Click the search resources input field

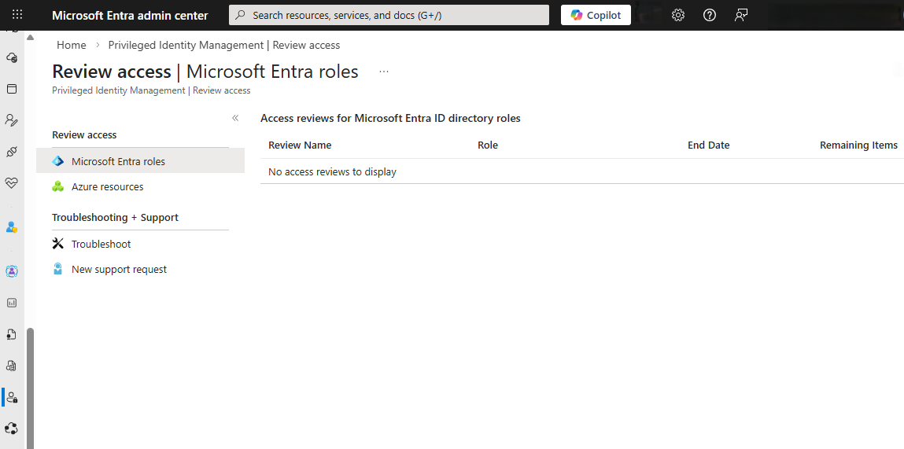tap(389, 15)
